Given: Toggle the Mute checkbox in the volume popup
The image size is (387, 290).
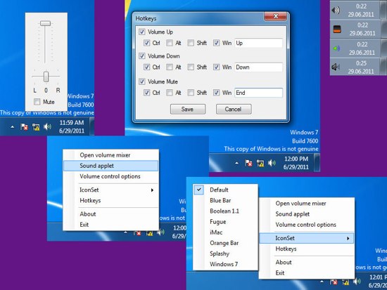Looking at the screenshot, I should coord(37,102).
